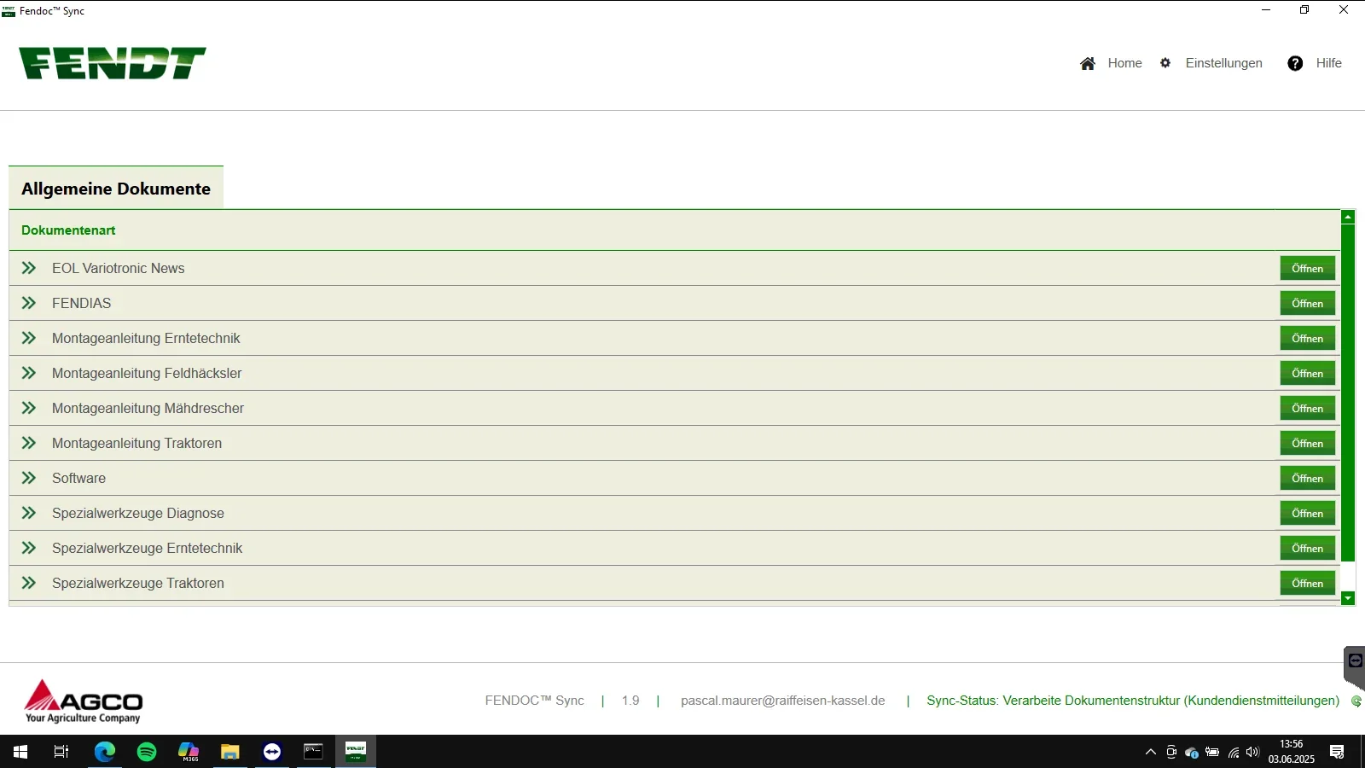This screenshot has width=1365, height=768.
Task: Select the Software text label
Action: tap(78, 478)
